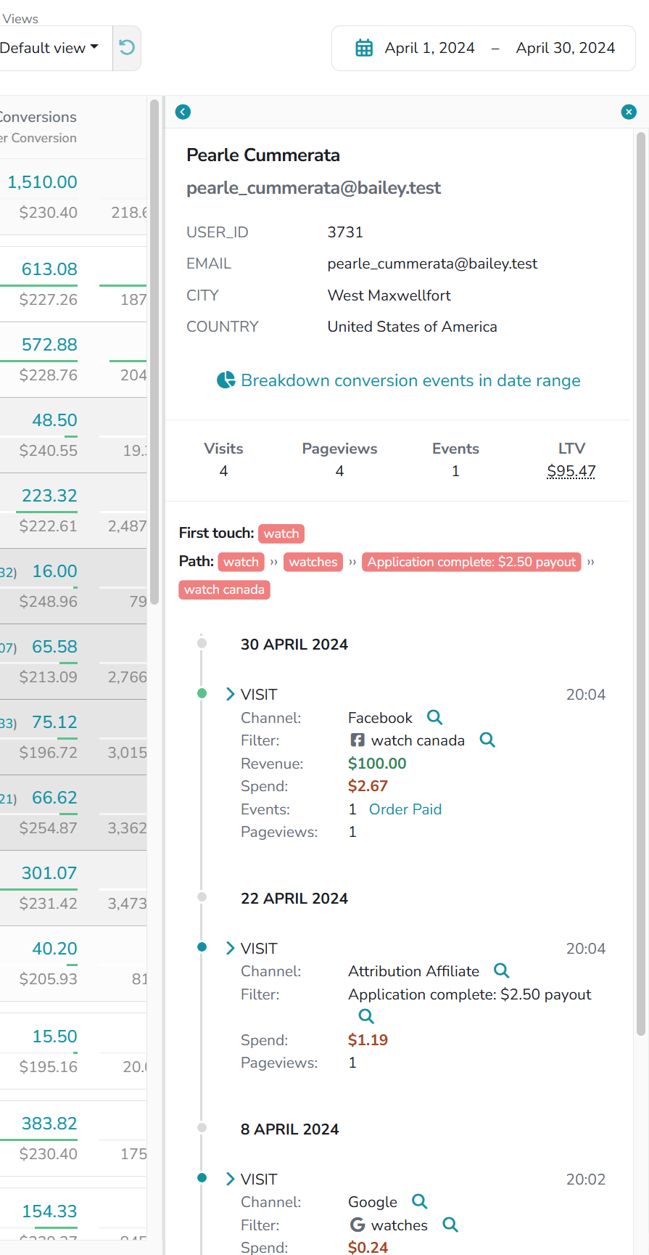Click the LTV value $95.47
This screenshot has width=649, height=1255.
click(x=571, y=471)
